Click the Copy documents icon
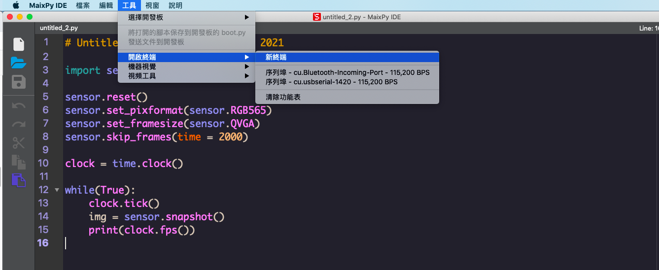Image resolution: width=659 pixels, height=270 pixels. click(x=18, y=162)
